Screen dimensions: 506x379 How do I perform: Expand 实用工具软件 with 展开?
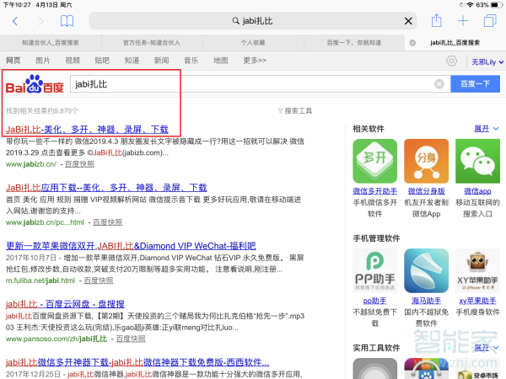[x=486, y=348]
